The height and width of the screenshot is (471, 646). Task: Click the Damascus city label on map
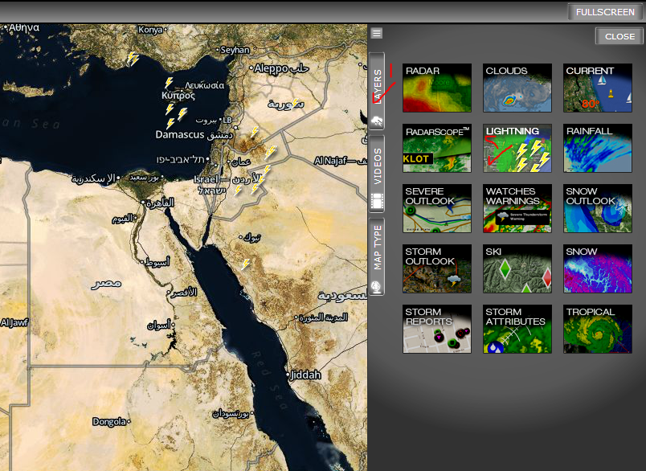[x=180, y=135]
